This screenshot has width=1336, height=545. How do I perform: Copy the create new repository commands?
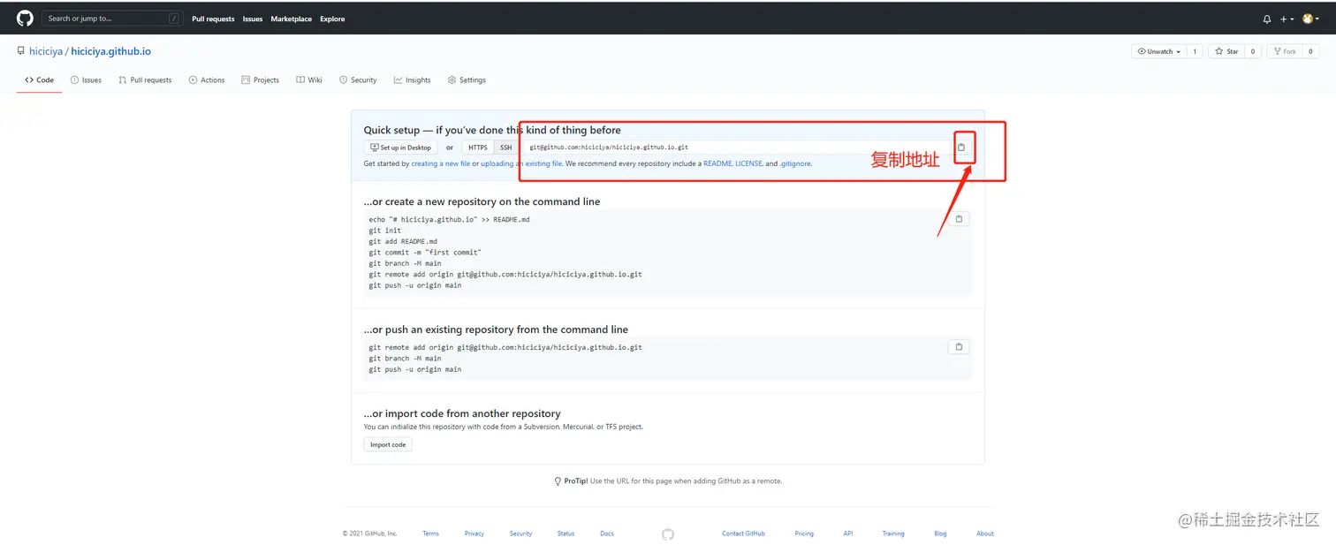tap(959, 219)
